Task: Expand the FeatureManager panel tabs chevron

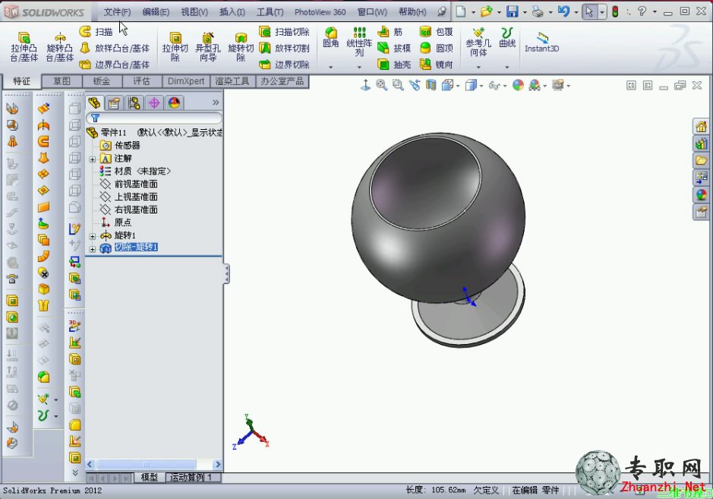Action: point(216,103)
